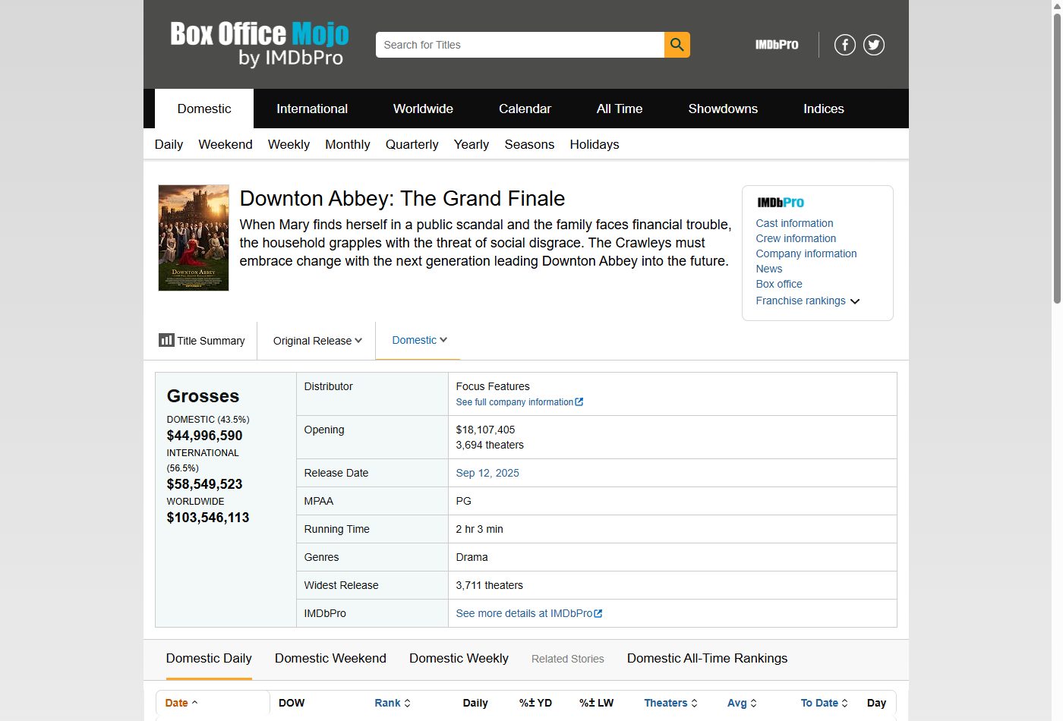Image resolution: width=1063 pixels, height=721 pixels.
Task: Select the Domestic Daily tab
Action: coord(209,659)
